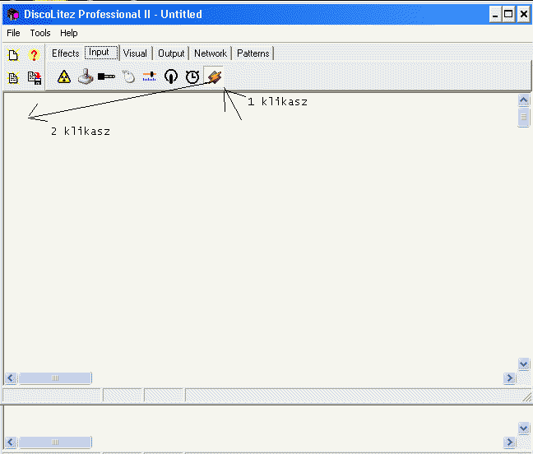Click the DiscoLitez title bar application icon

coord(13,15)
